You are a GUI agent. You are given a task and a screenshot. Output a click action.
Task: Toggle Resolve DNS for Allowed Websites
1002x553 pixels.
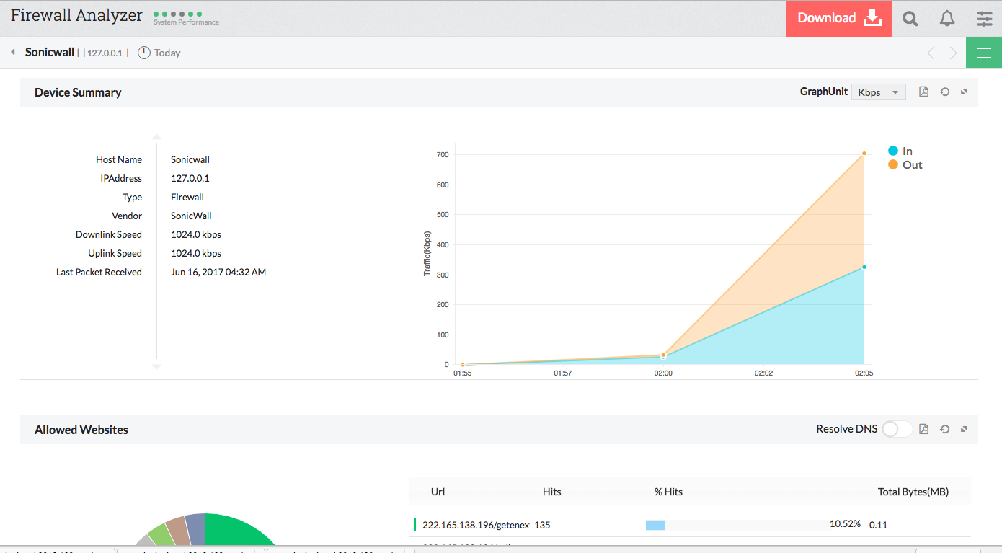click(897, 428)
